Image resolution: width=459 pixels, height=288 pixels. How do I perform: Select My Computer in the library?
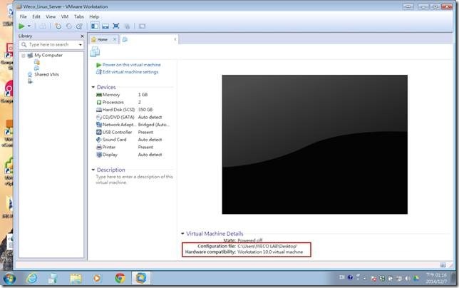pyautogui.click(x=48, y=55)
